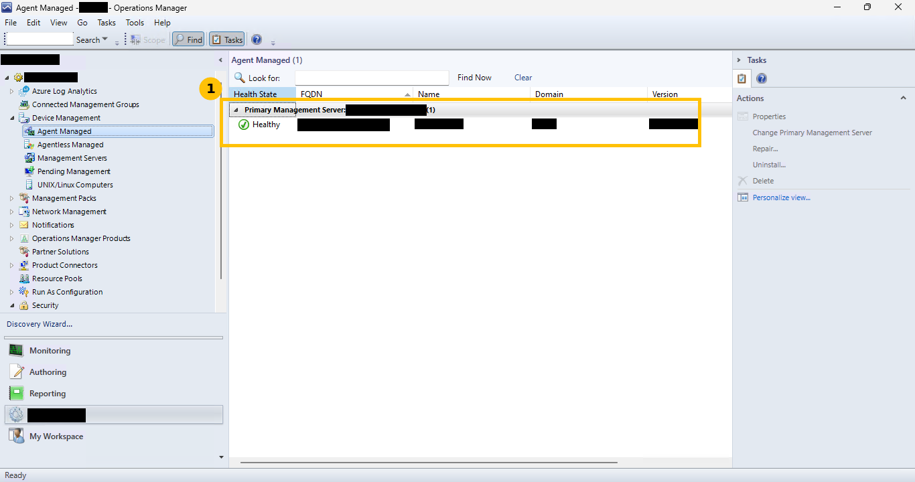Collapse the Device Management tree node

click(11, 118)
